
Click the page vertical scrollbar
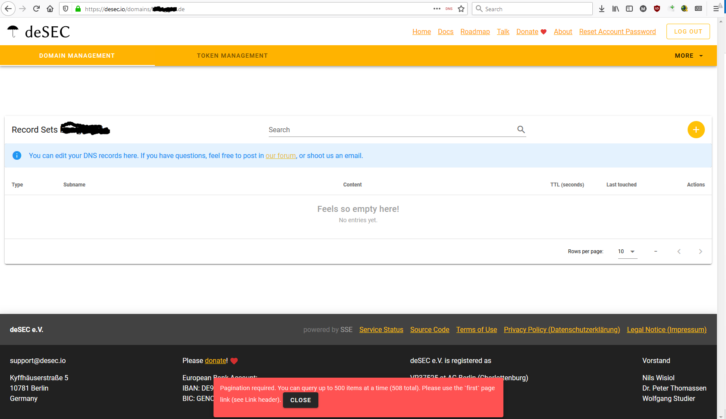(722, 218)
